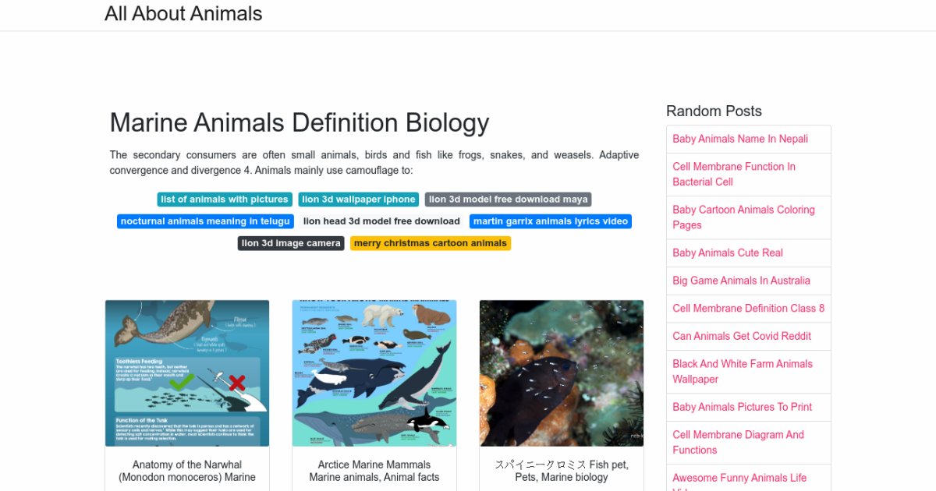Click the 'list of animals with pictures' tag
936x491 pixels.
225,200
